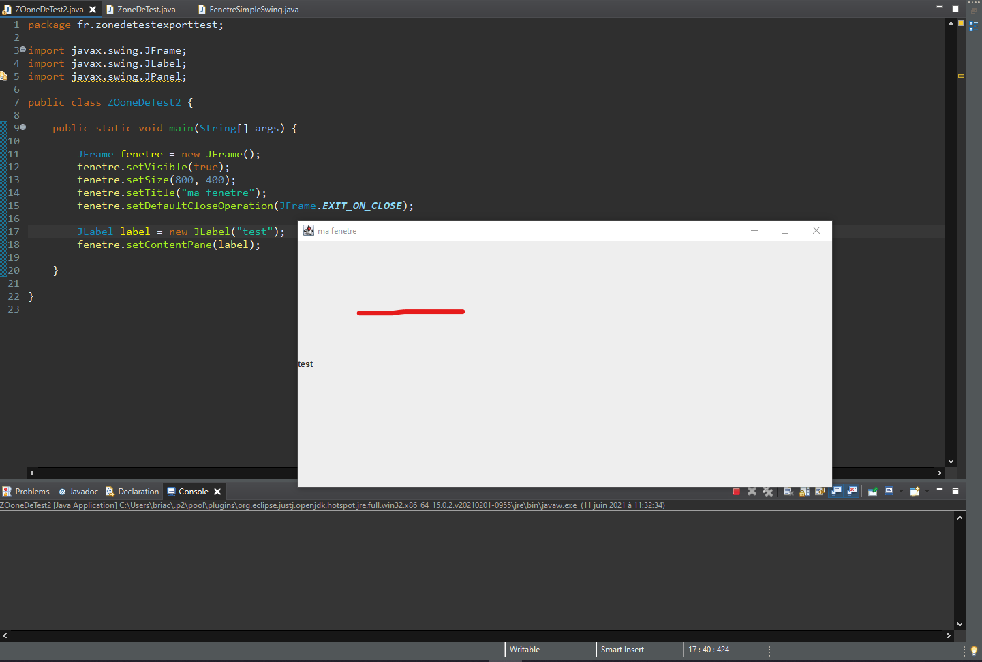Maximize the Console view
The image size is (982, 662).
coord(955,491)
